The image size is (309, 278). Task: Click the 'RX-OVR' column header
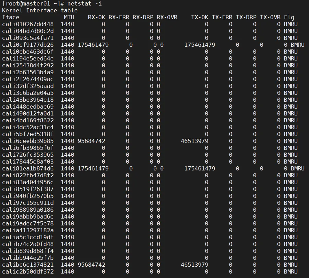[x=167, y=17]
